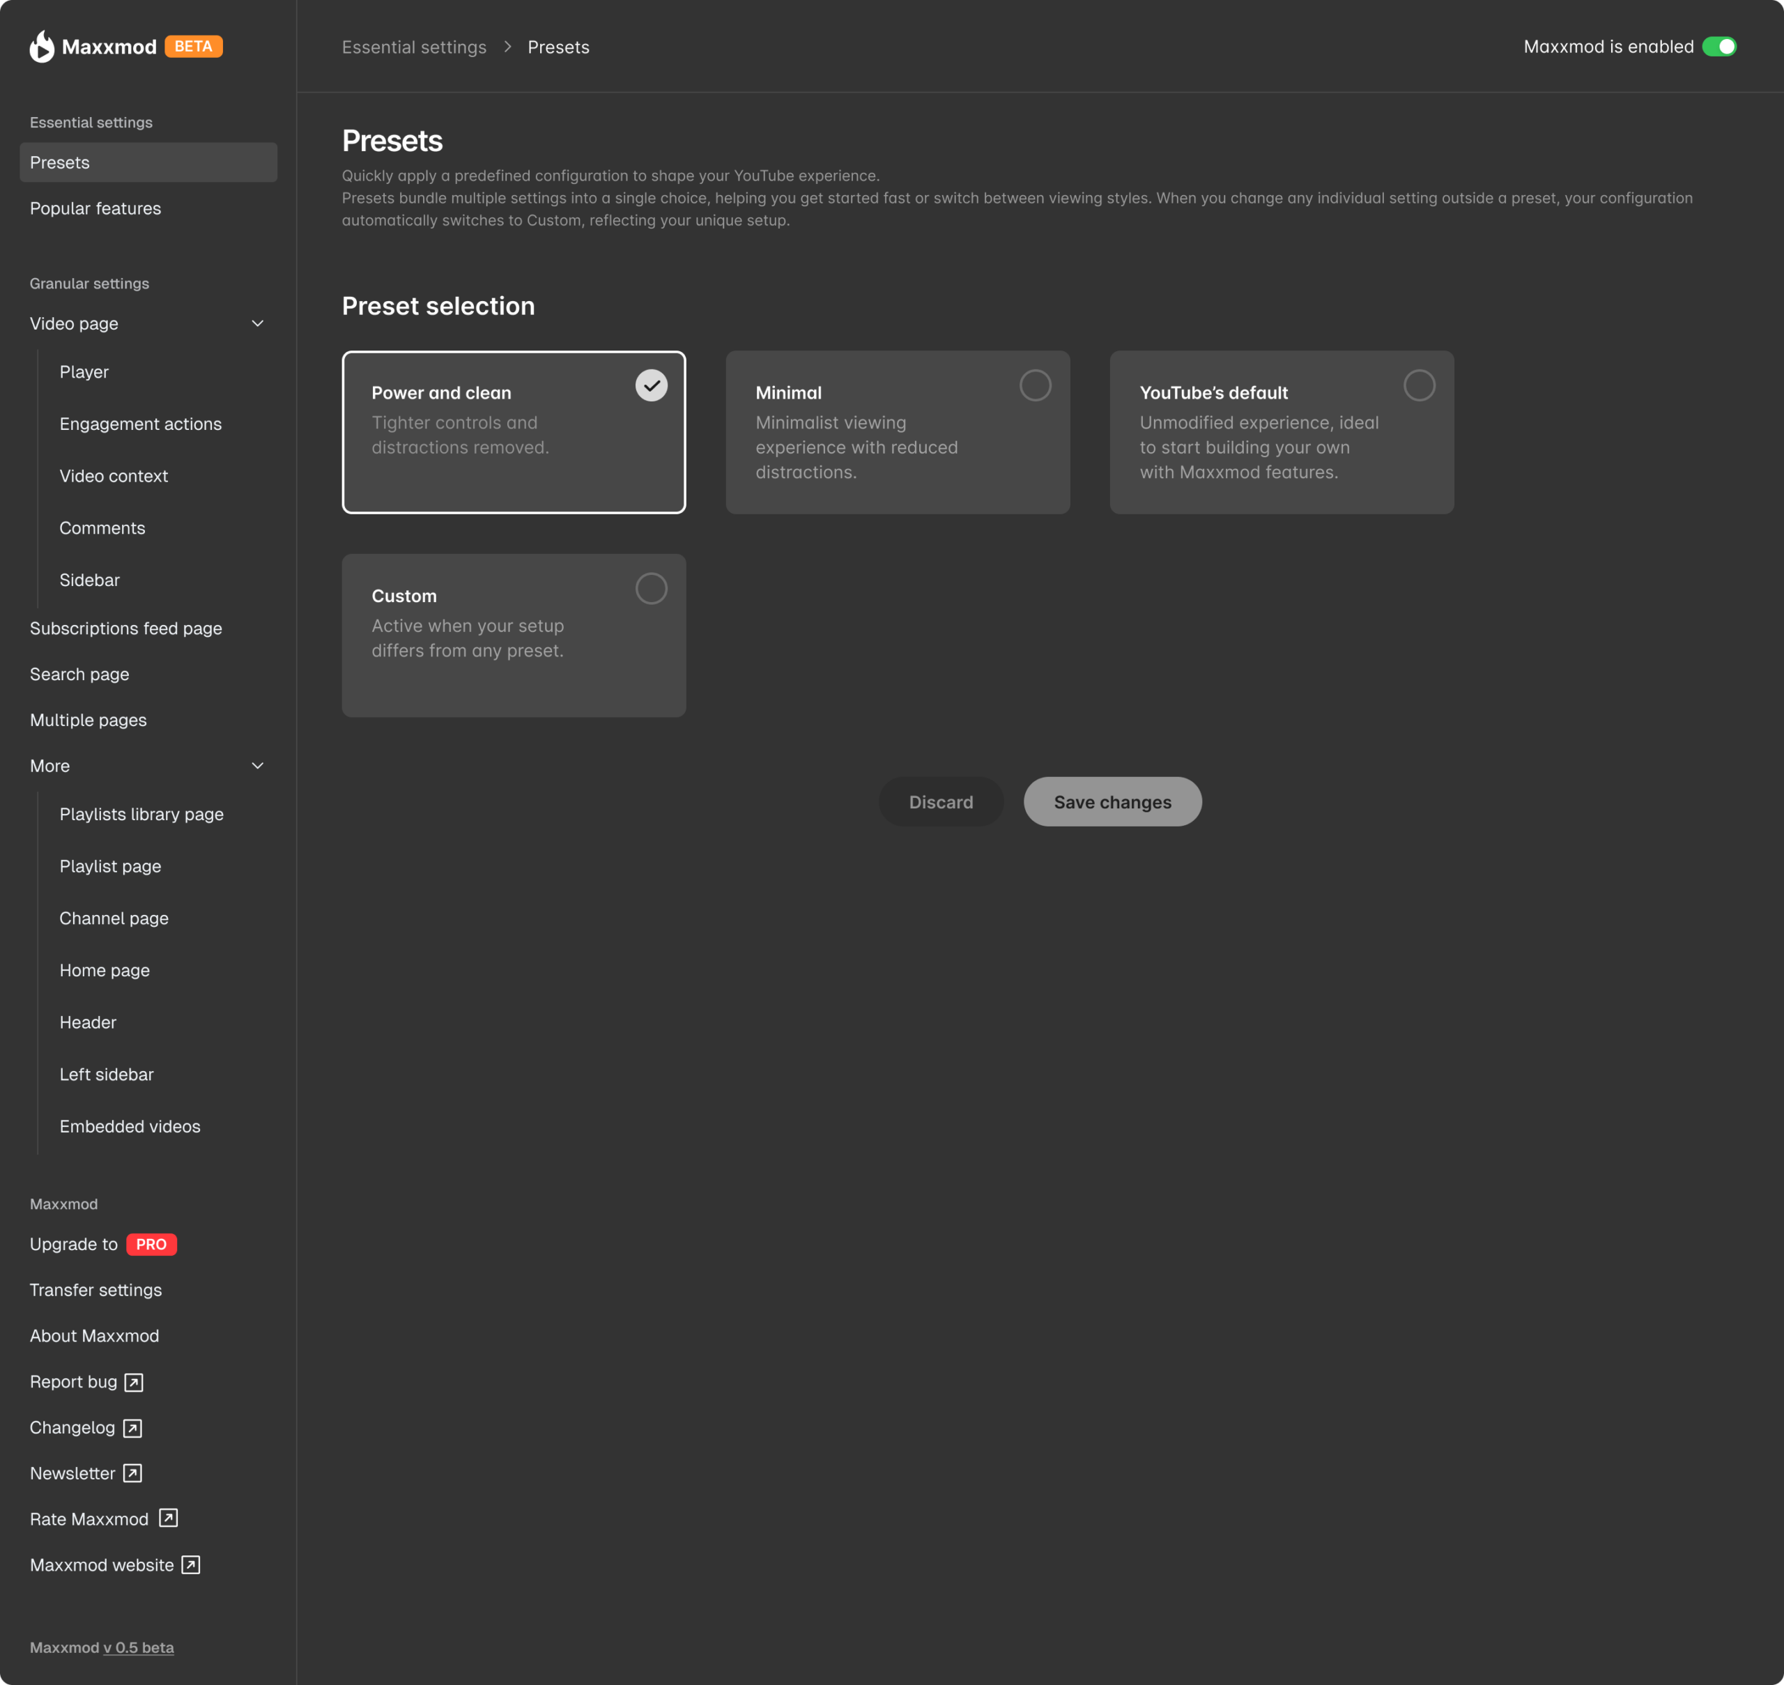Click the external link icon beside Rate Maxxmod
The image size is (1784, 1685).
point(168,1518)
